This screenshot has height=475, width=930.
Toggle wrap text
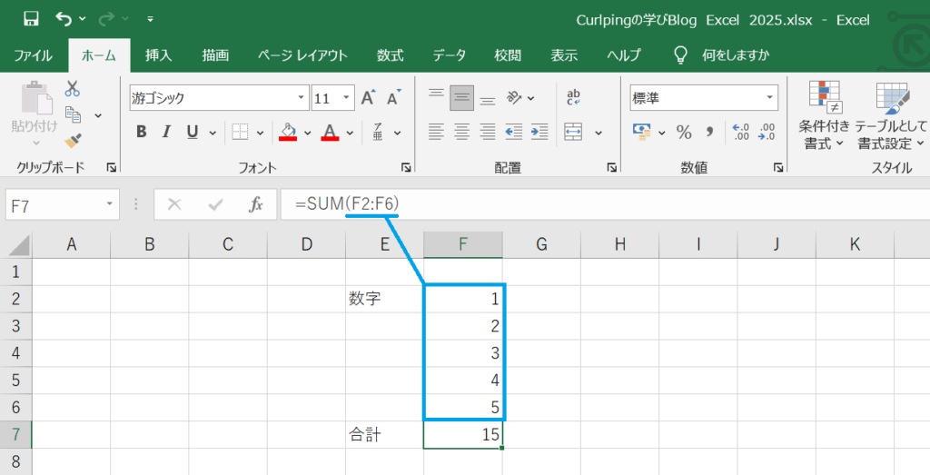pos(574,97)
